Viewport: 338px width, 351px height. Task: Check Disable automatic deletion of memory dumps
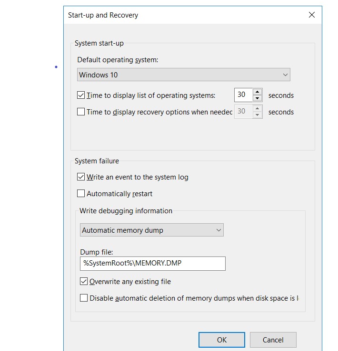pyautogui.click(x=84, y=298)
